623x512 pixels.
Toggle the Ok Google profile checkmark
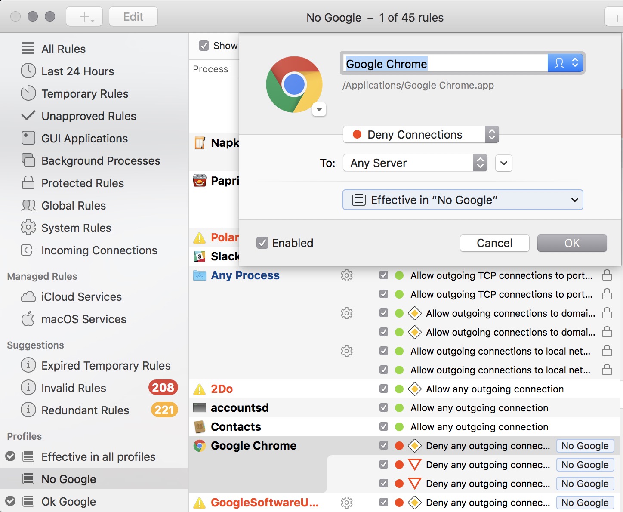click(10, 501)
